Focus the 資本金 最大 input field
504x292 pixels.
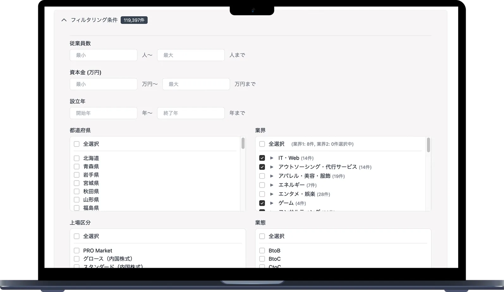point(196,84)
